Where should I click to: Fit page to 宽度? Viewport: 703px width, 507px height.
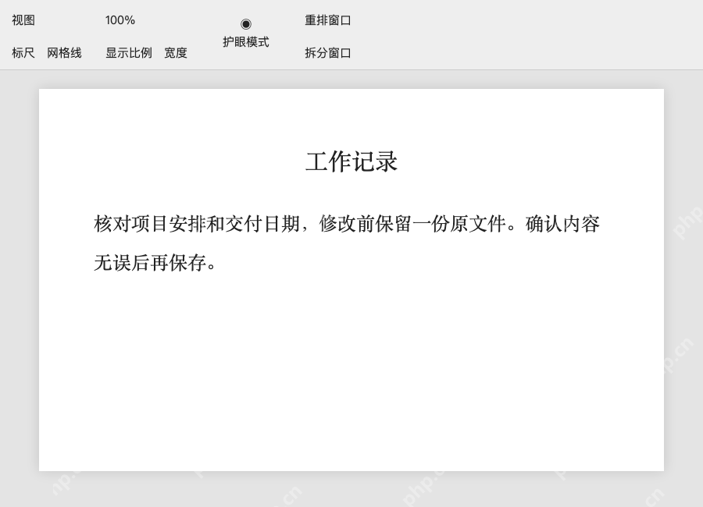click(176, 53)
